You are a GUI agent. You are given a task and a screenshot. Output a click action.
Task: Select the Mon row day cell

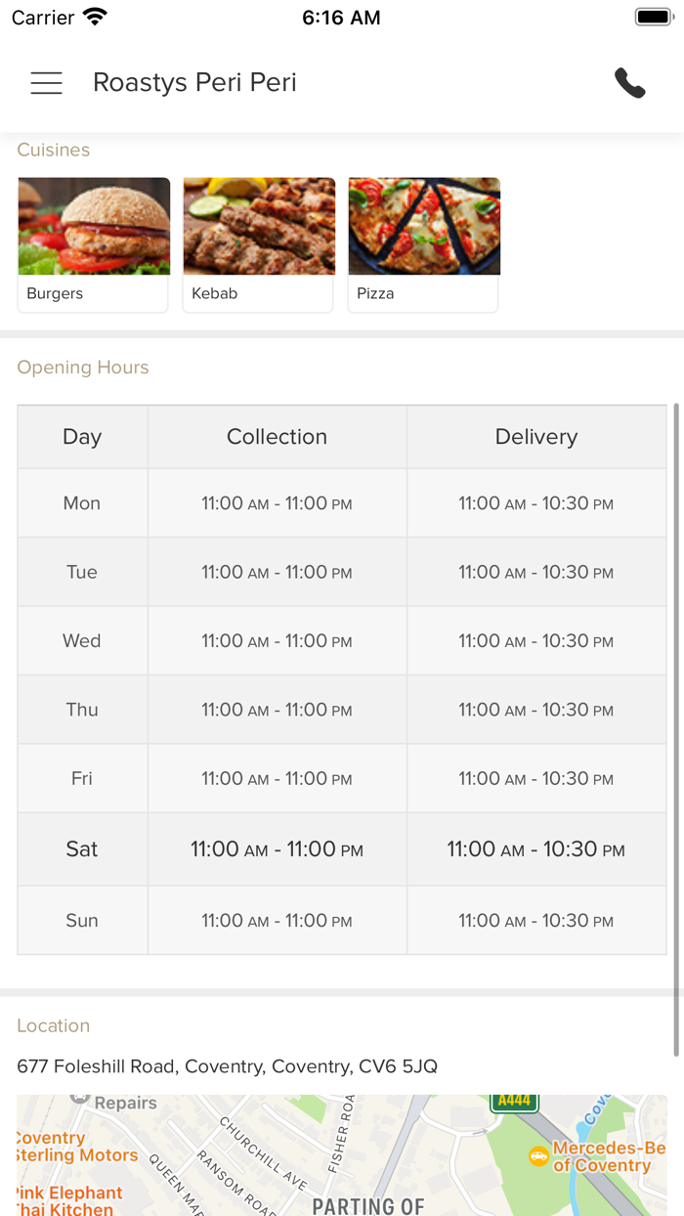(82, 503)
